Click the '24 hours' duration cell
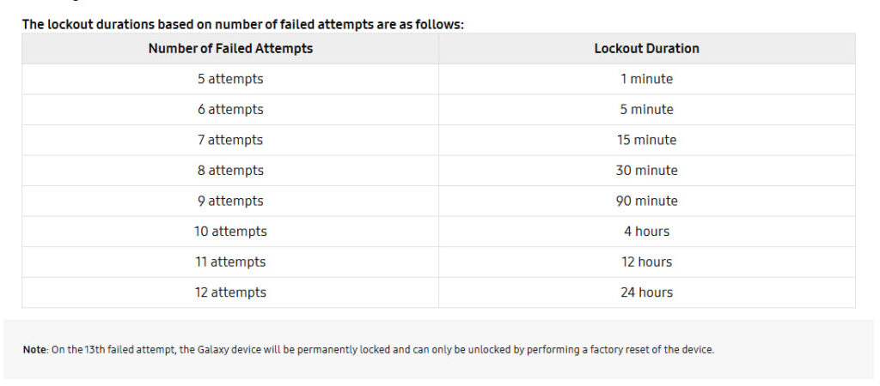 [646, 293]
